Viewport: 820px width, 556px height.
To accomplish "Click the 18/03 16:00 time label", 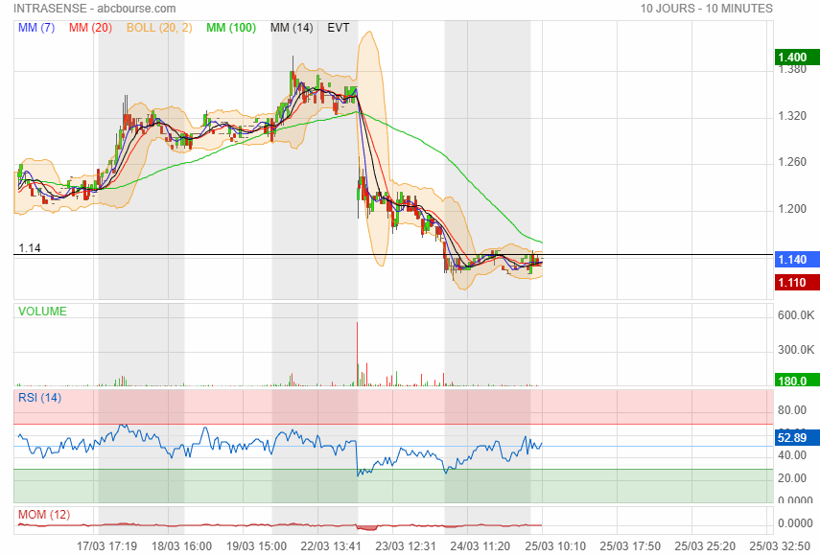I will pos(181,546).
